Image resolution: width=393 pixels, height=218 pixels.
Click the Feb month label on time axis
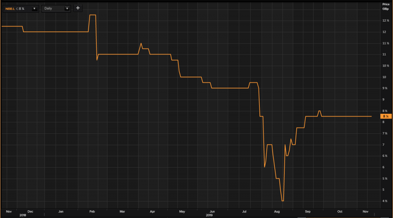coord(92,211)
